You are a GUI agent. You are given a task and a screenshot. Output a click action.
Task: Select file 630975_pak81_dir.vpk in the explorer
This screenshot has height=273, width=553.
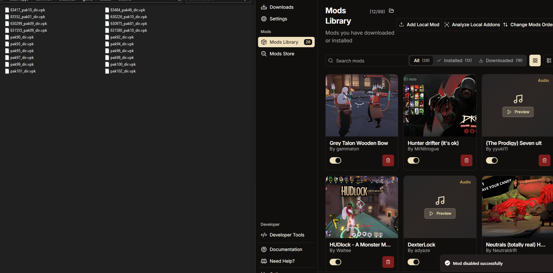point(126,24)
